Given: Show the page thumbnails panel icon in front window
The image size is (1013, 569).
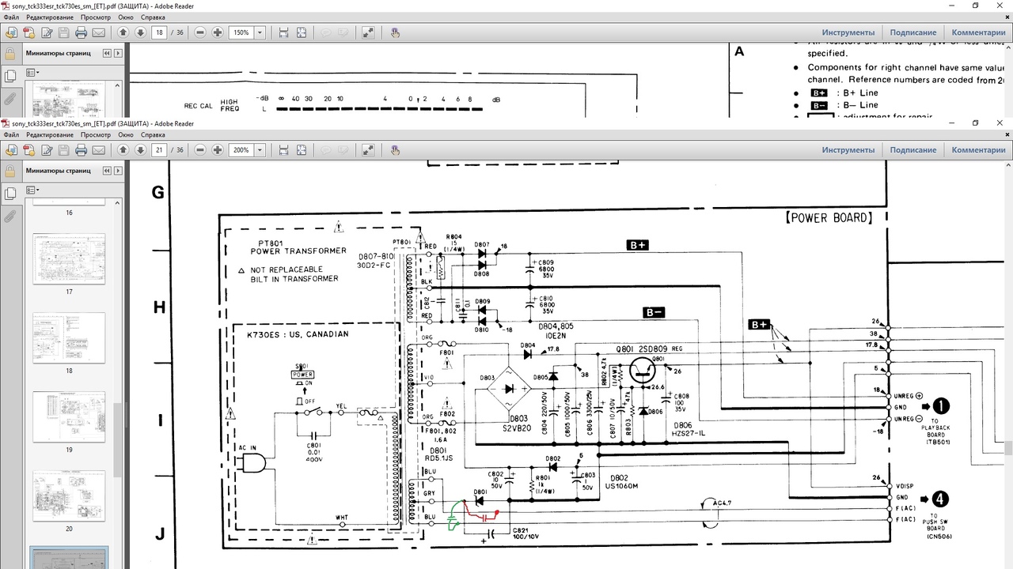Looking at the screenshot, I should pyautogui.click(x=10, y=193).
